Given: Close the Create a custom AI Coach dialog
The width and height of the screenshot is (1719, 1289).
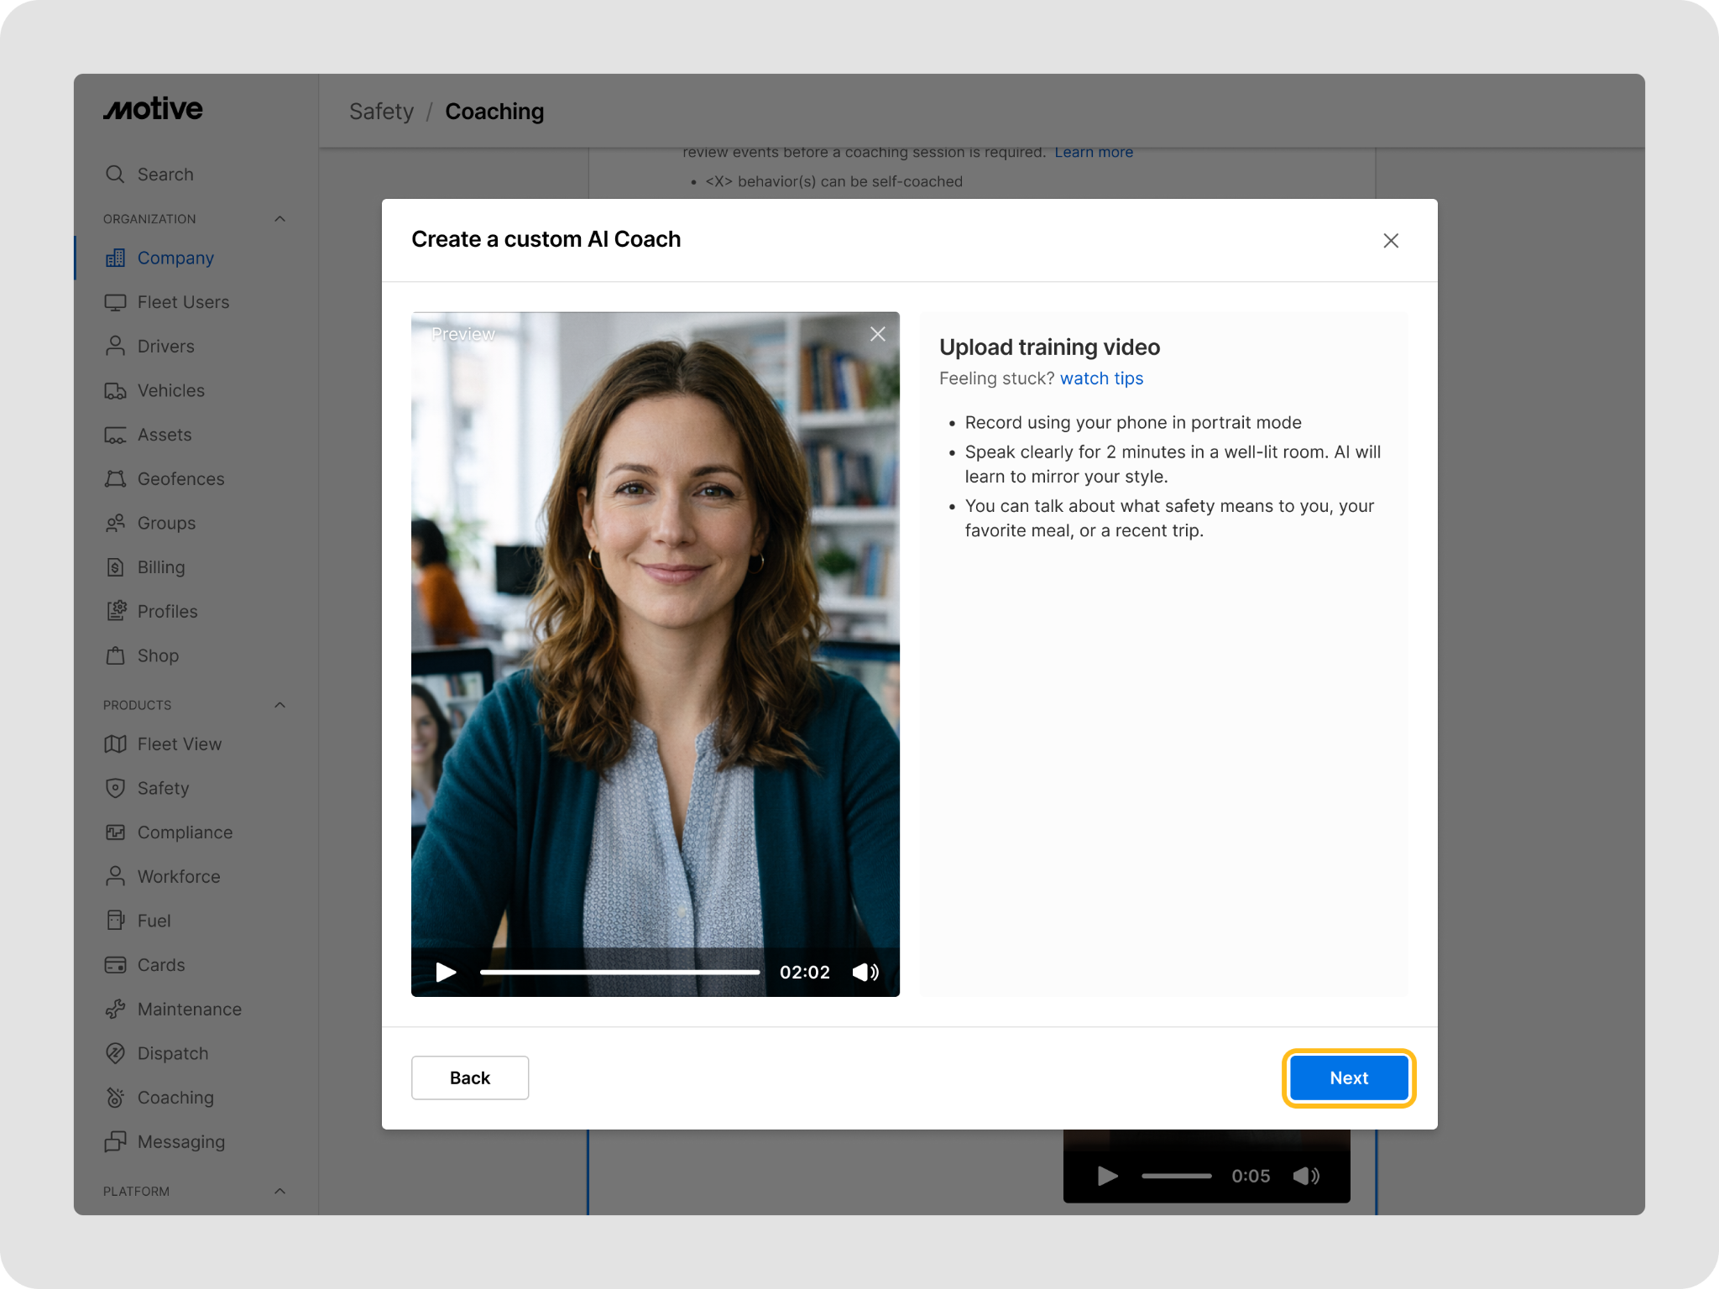Looking at the screenshot, I should 1391,241.
